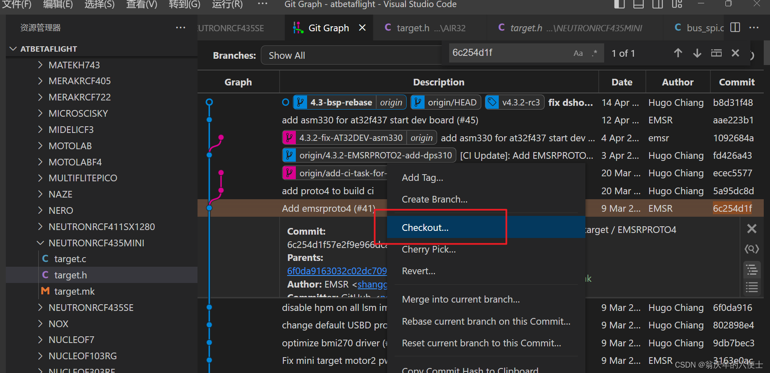The height and width of the screenshot is (373, 770).
Task: Click origin/4.3.2-EMSRPROTO2-add-dps310 branch label
Action: point(369,155)
